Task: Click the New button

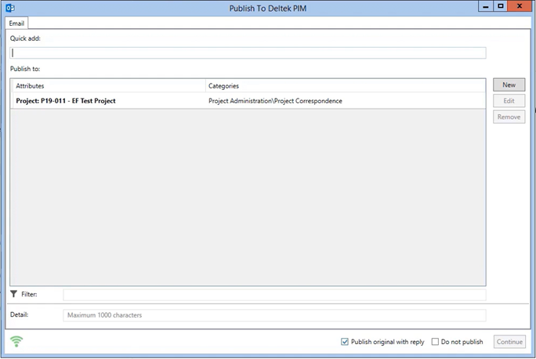Action: coord(509,84)
